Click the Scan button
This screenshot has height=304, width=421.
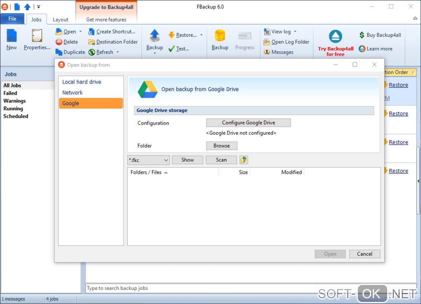point(221,160)
